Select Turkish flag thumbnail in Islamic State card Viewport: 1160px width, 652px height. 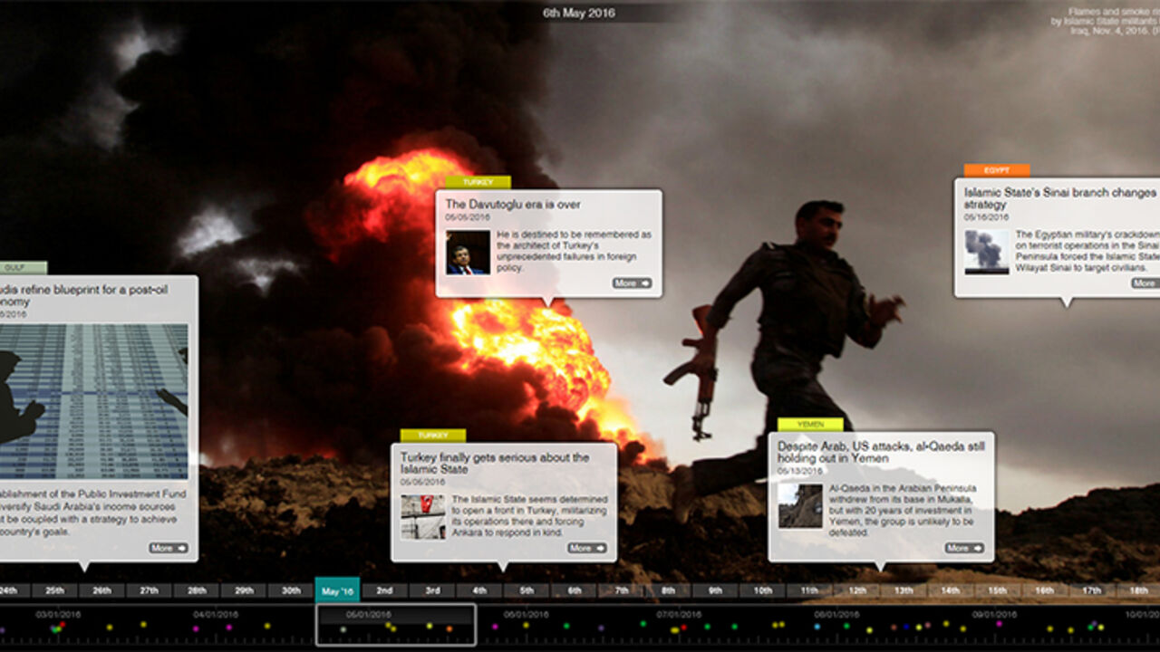(x=423, y=517)
